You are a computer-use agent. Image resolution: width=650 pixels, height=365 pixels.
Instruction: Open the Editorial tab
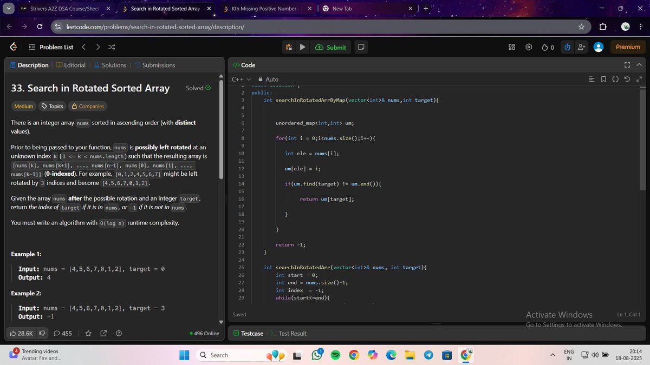point(70,65)
